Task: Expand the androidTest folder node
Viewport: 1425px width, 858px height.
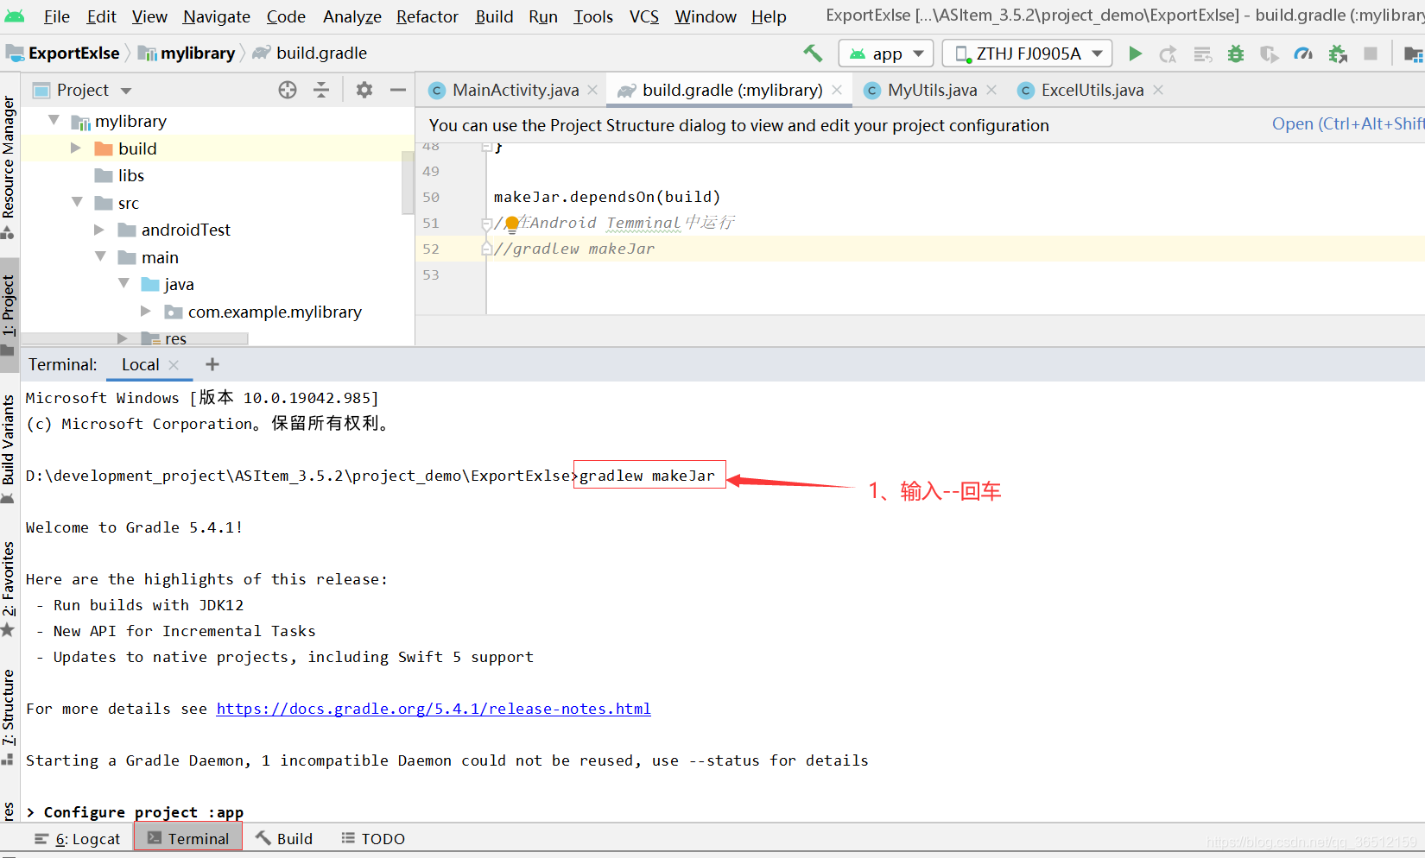Action: point(99,230)
